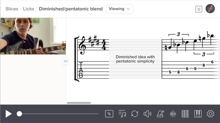Toggle the metronome

pos(160,114)
